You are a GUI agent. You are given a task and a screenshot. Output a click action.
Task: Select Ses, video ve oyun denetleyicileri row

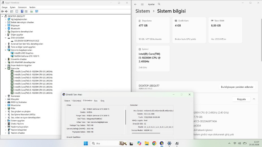(x=26, y=118)
